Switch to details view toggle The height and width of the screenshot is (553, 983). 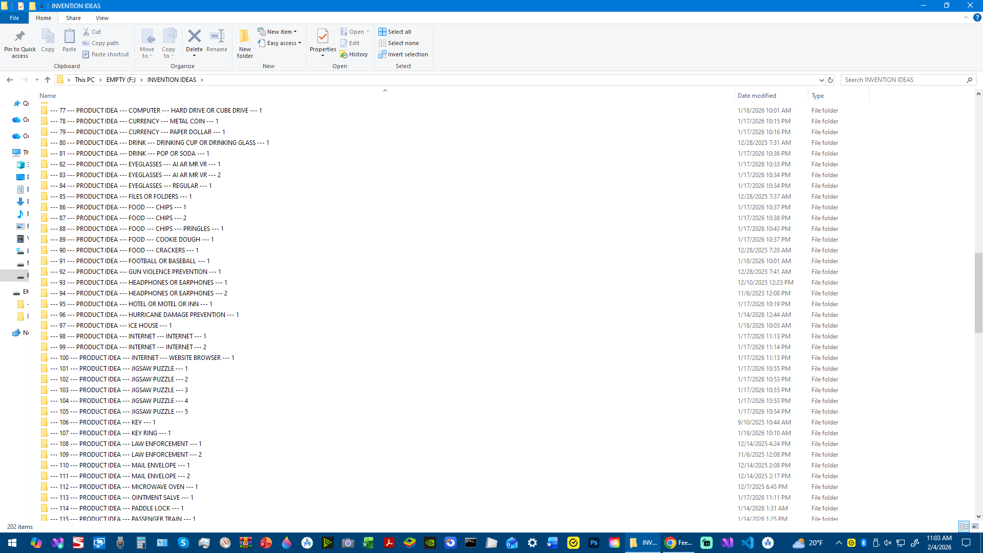click(x=964, y=526)
